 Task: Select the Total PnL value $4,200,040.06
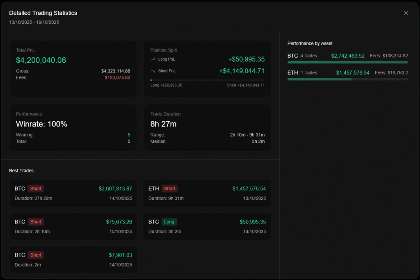point(41,60)
